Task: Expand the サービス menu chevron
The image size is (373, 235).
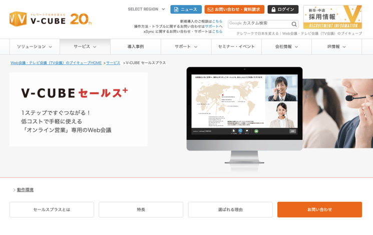Action: [x=95, y=47]
